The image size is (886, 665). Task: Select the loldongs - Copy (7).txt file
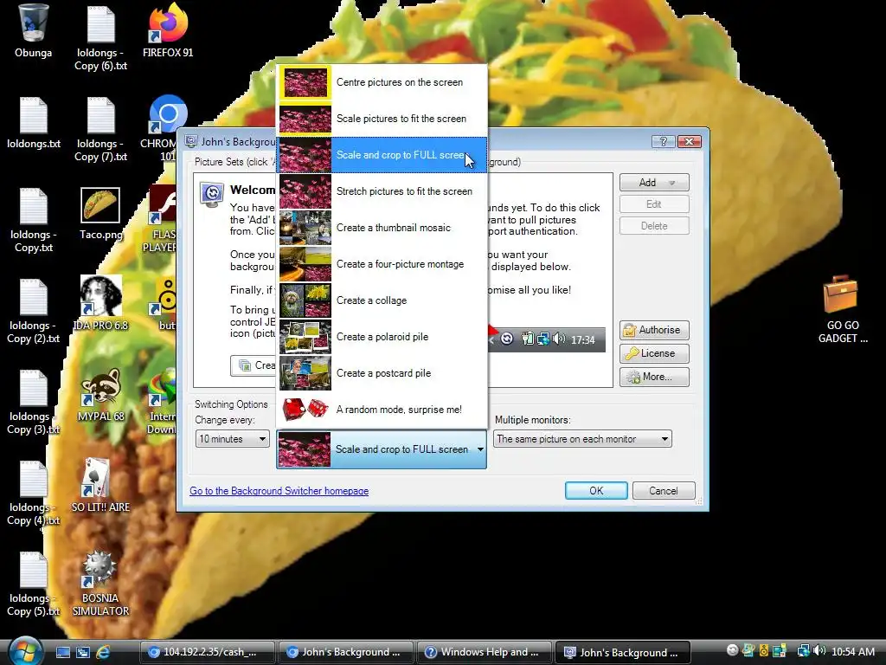point(100,129)
